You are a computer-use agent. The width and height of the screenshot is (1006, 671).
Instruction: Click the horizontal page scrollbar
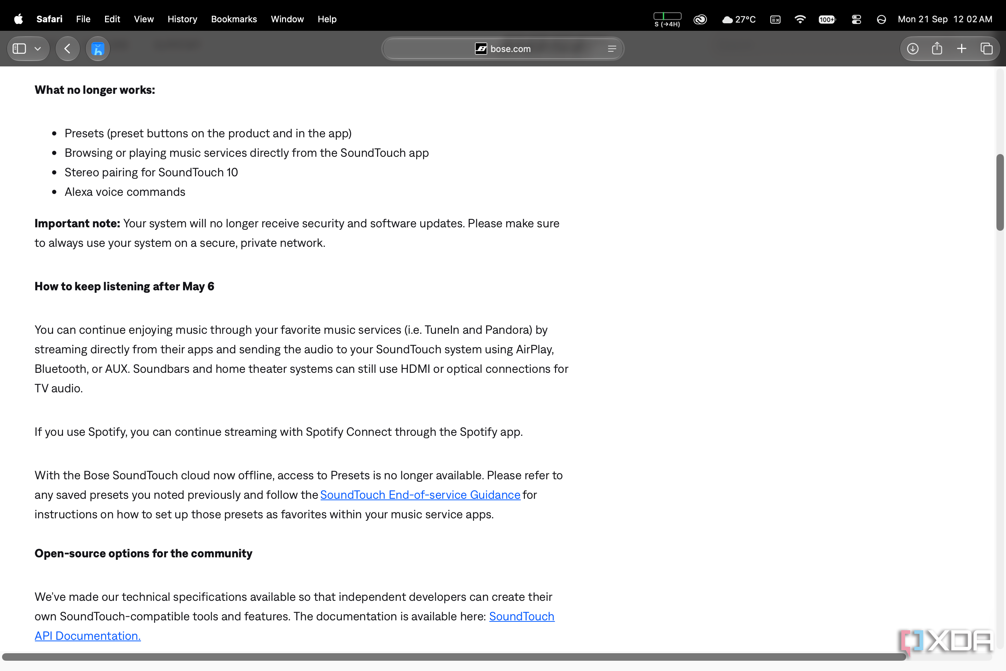pyautogui.click(x=454, y=657)
